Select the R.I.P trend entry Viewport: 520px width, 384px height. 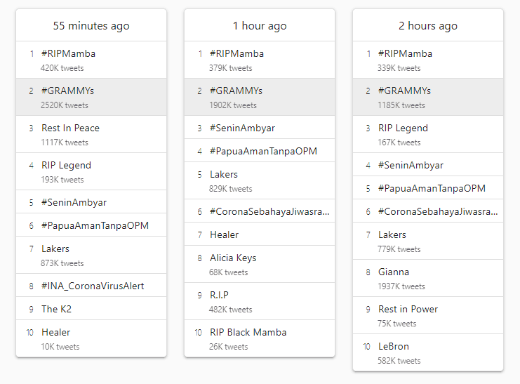pyautogui.click(x=219, y=295)
